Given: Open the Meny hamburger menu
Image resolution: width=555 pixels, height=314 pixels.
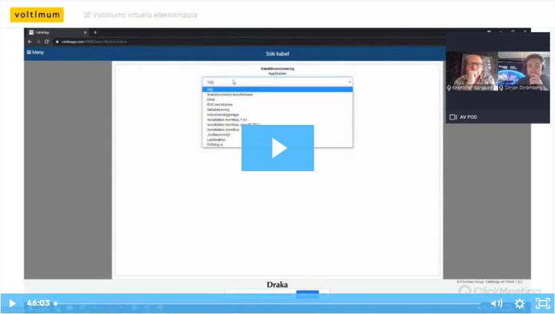Looking at the screenshot, I should coord(35,52).
